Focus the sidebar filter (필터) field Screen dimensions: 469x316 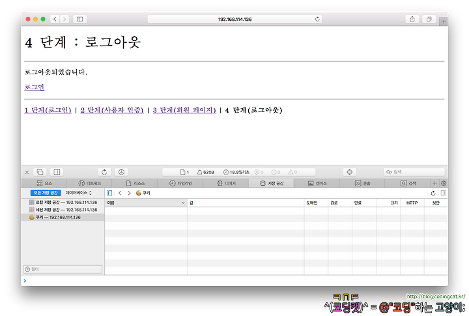(x=63, y=269)
